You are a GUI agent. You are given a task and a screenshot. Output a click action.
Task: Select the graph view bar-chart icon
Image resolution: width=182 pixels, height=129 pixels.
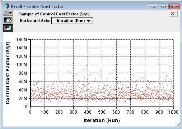tap(8, 28)
